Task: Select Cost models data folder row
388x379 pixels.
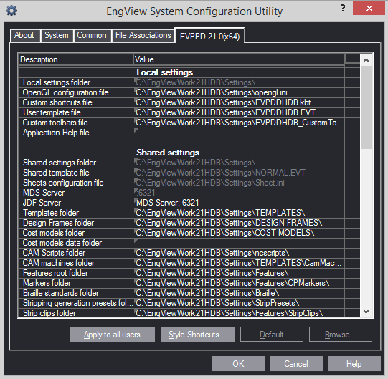Action: [181, 243]
